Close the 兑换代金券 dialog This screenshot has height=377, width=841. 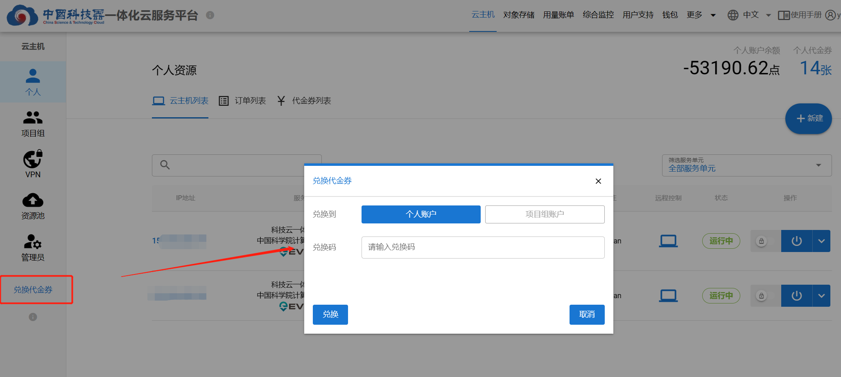pos(598,181)
